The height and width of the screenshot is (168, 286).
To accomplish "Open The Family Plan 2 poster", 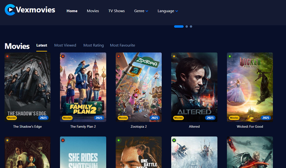I will pos(83,87).
